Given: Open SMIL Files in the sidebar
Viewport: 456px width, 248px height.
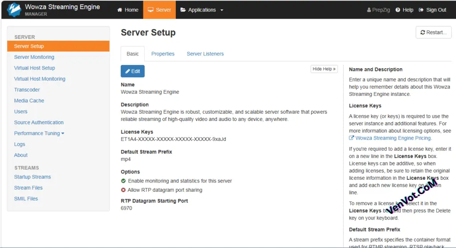Looking at the screenshot, I should 26,199.
